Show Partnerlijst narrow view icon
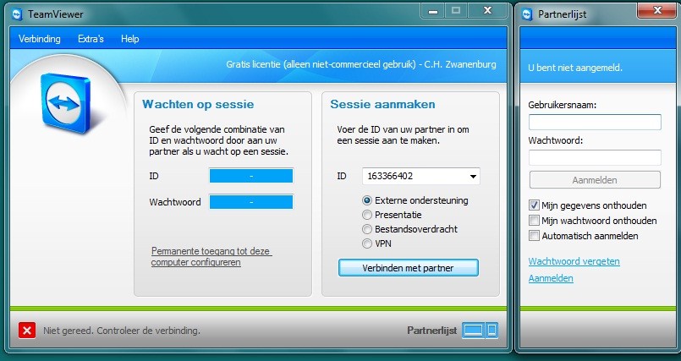Viewport: 681px width, 361px height. (492, 331)
